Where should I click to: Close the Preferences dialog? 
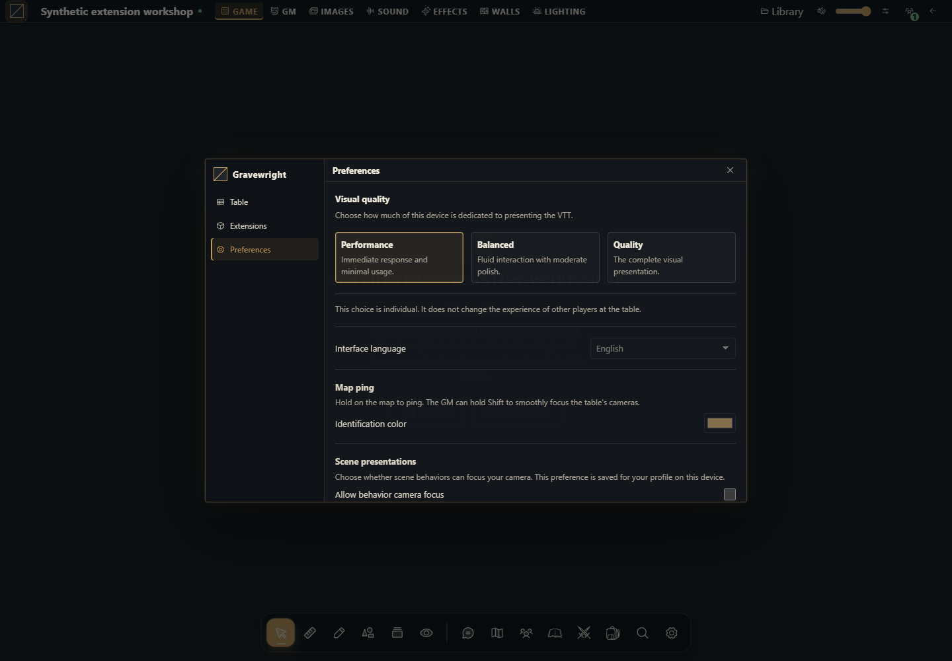pyautogui.click(x=731, y=171)
